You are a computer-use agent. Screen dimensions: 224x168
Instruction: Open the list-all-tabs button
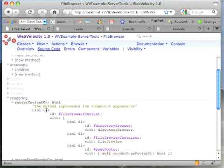pyautogui.click(x=217, y=28)
